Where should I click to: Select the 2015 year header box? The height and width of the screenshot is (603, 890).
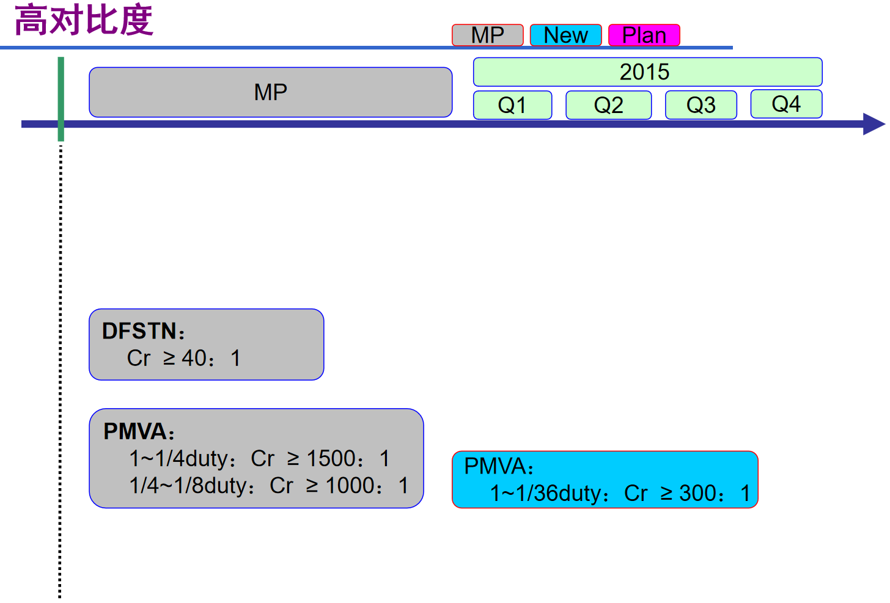tap(647, 72)
